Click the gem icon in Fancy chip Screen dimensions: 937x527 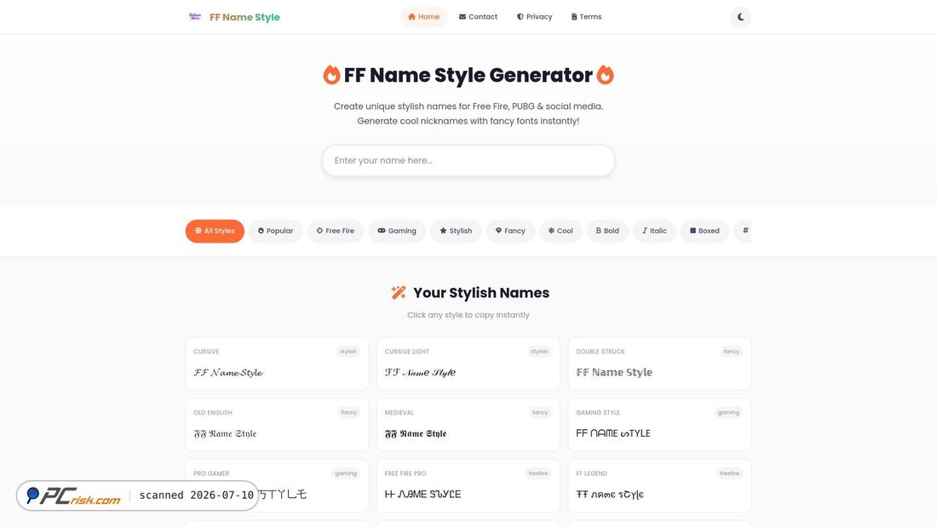tap(498, 231)
